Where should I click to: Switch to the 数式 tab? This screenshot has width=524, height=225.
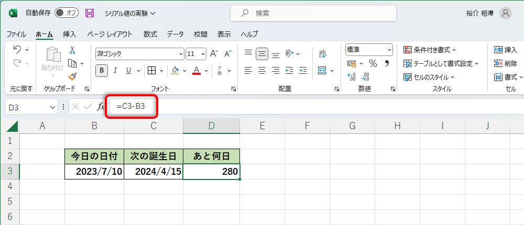pyautogui.click(x=150, y=34)
